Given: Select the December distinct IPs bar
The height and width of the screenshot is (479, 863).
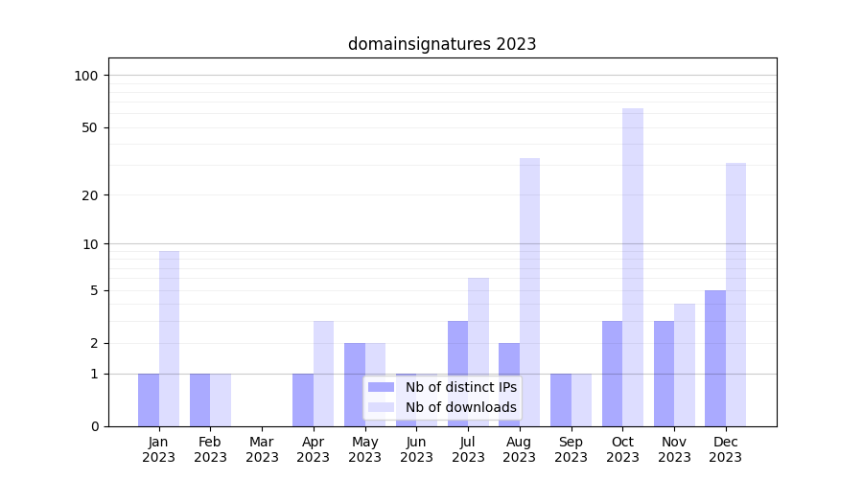Looking at the screenshot, I should (x=715, y=358).
